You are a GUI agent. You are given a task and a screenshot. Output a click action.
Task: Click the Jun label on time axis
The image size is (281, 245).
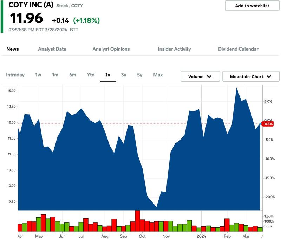(x=63, y=236)
